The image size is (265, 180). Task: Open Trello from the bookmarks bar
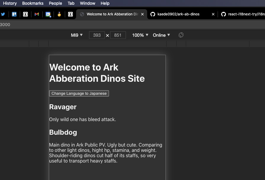[14, 14]
